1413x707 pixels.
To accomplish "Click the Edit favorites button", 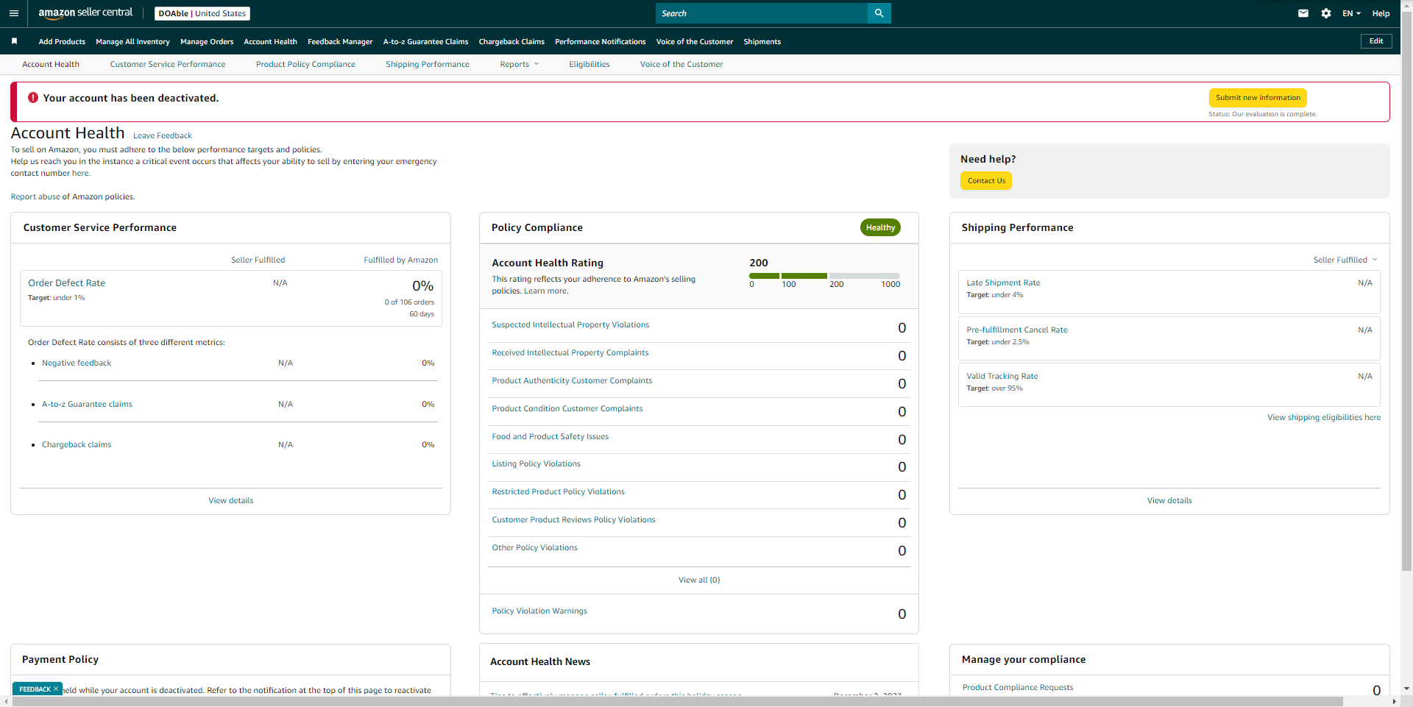I will pyautogui.click(x=1376, y=41).
